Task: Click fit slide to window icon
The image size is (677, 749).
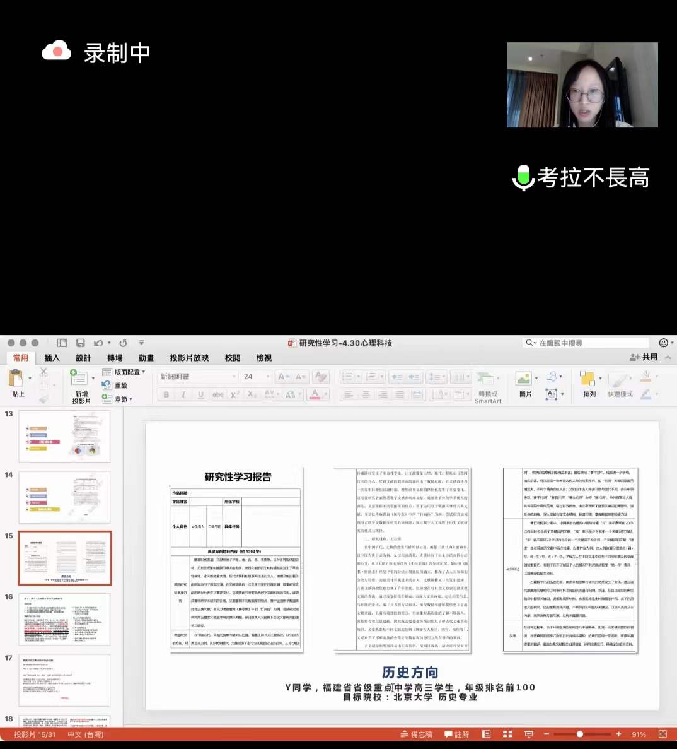Action: [663, 734]
